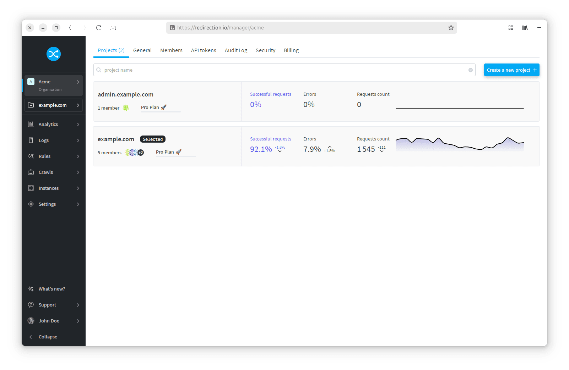Expand the Crawls menu chevron
The image size is (569, 370).
click(78, 172)
